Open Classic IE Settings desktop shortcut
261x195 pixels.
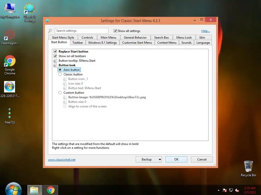[x=30, y=13]
